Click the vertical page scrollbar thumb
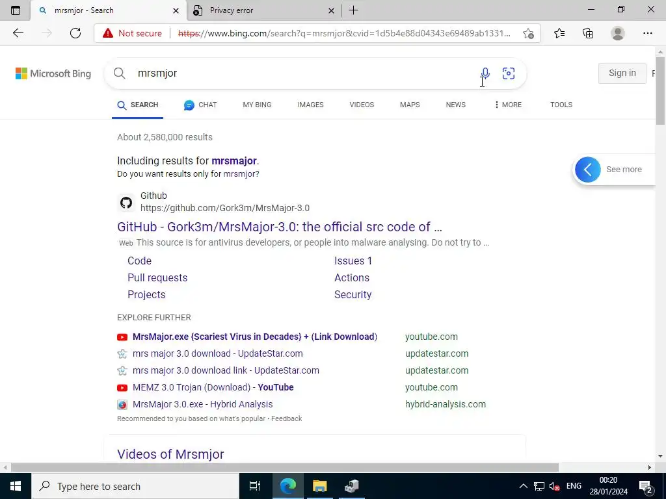 (661, 91)
